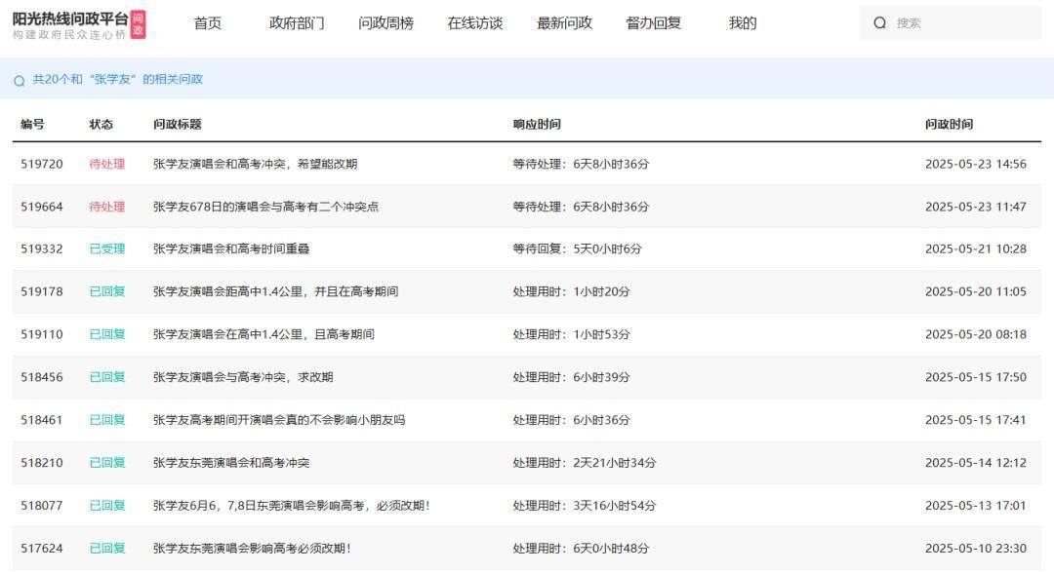Click the 已回复 status for 518210
Image resolution: width=1054 pixels, height=572 pixels.
pyautogui.click(x=107, y=463)
